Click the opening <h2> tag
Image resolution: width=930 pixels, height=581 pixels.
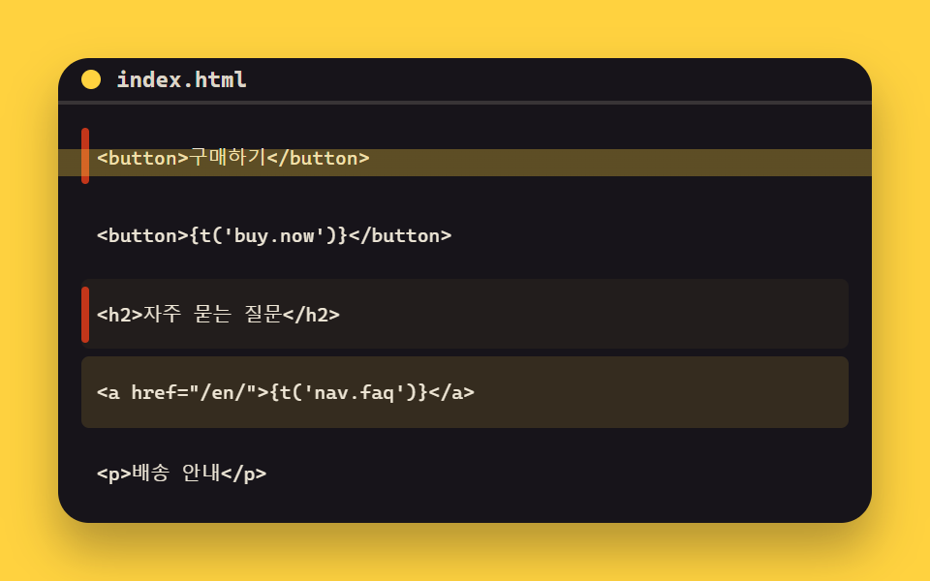tap(120, 315)
